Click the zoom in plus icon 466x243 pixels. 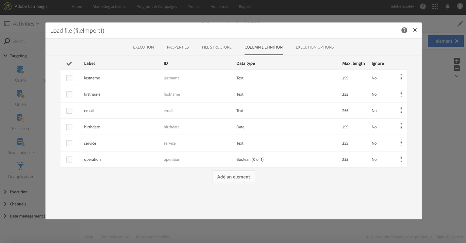457,61
